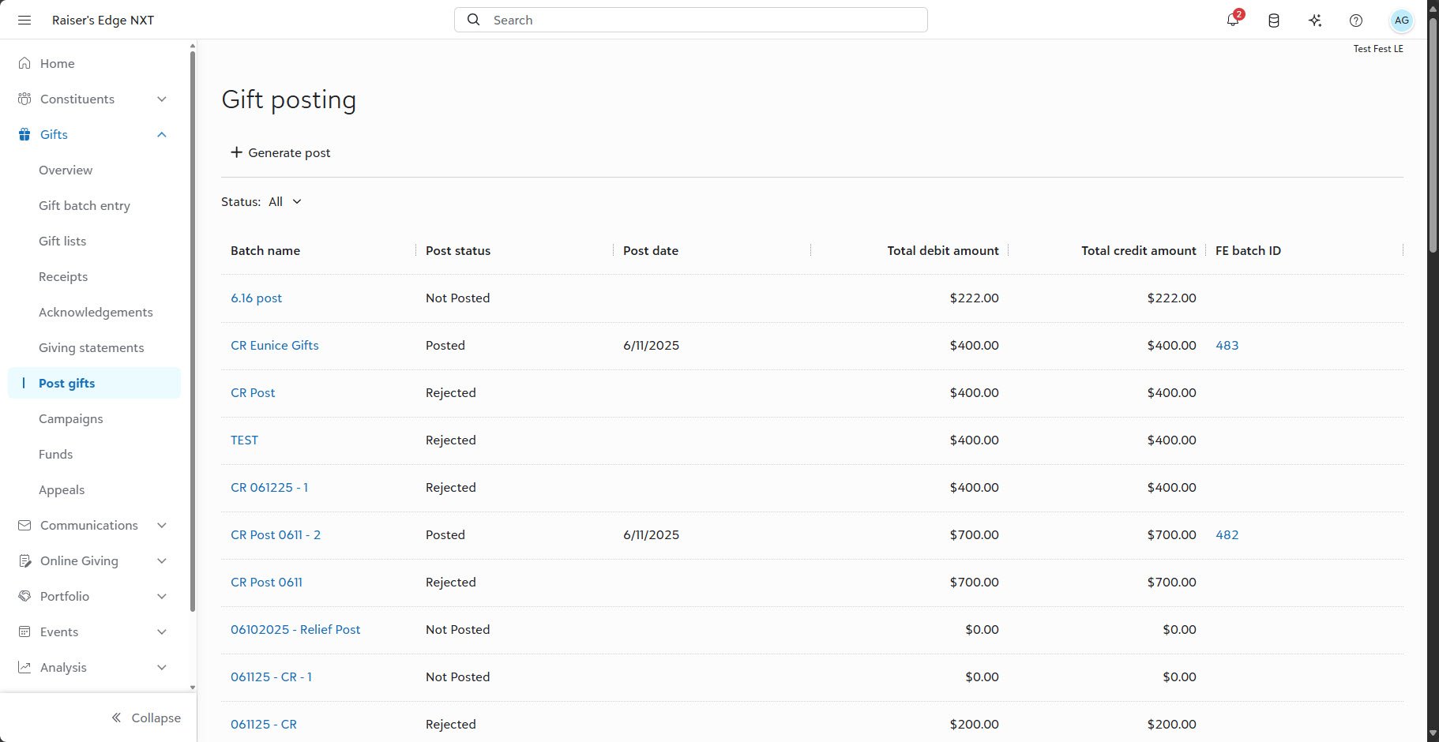The width and height of the screenshot is (1439, 742).
Task: Expand the Constituents menu chevron
Action: tap(162, 99)
